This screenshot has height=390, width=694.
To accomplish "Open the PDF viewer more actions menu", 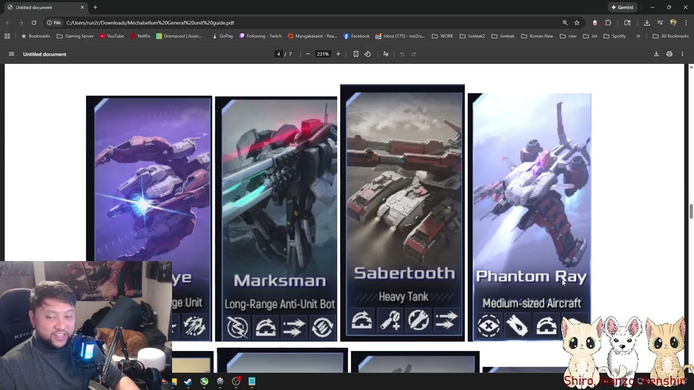I will pyautogui.click(x=682, y=54).
